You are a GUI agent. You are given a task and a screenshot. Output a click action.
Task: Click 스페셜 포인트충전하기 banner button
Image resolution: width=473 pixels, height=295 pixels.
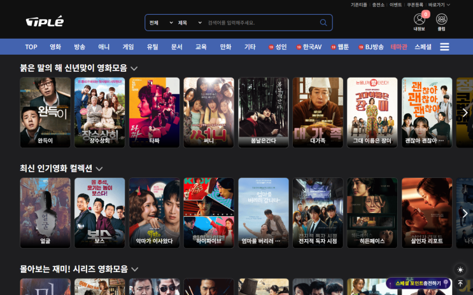pos(418,284)
